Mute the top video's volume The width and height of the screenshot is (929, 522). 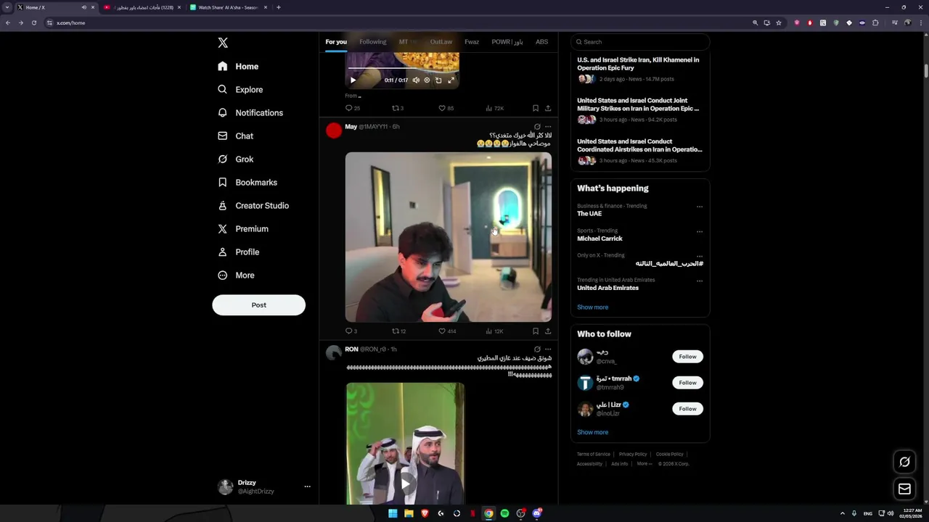click(416, 80)
